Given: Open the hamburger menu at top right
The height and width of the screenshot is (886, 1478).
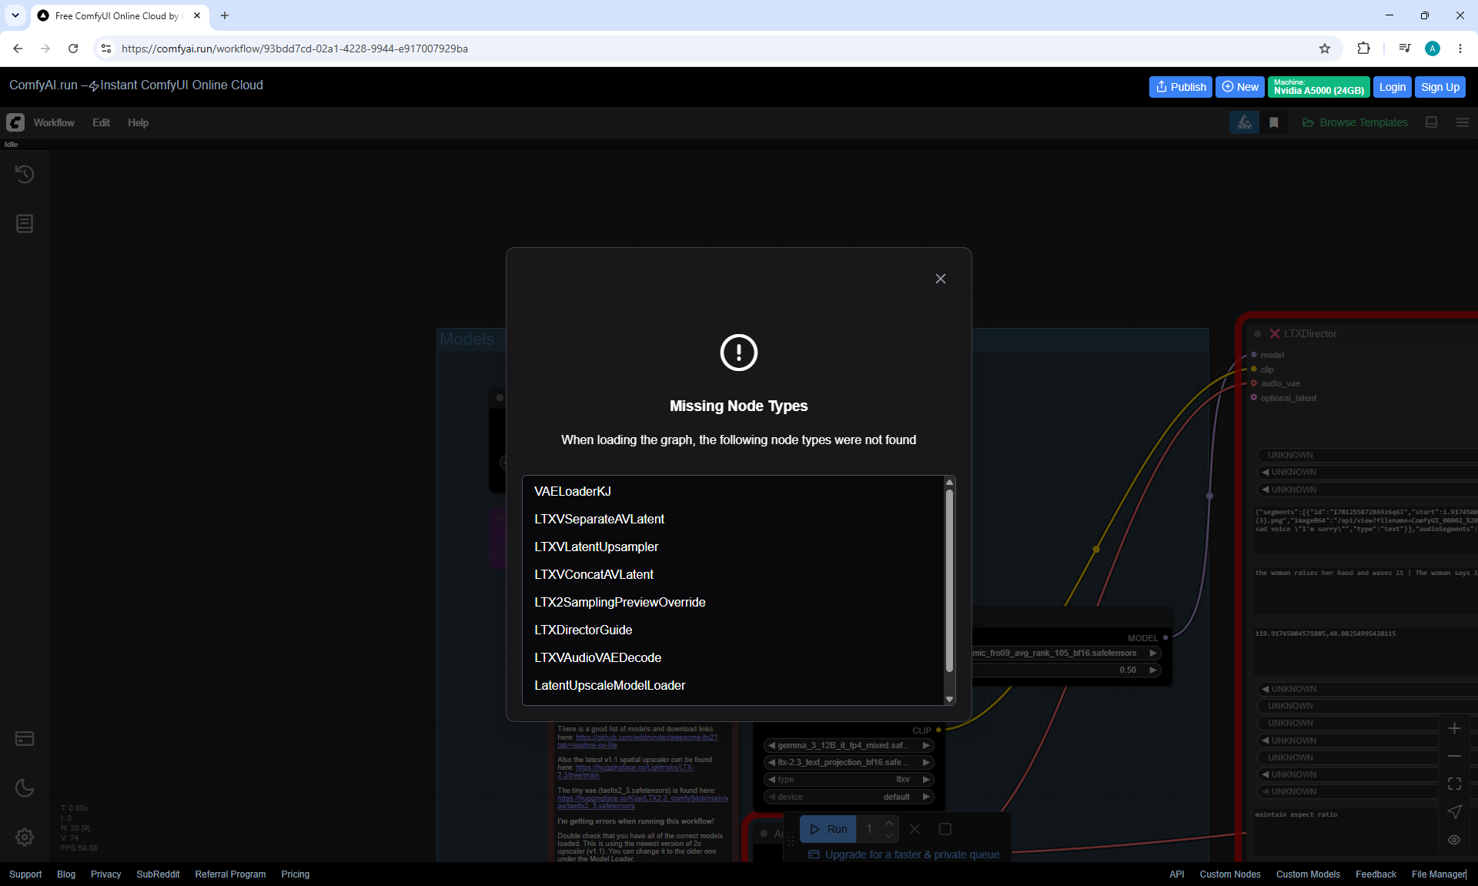Looking at the screenshot, I should point(1463,122).
